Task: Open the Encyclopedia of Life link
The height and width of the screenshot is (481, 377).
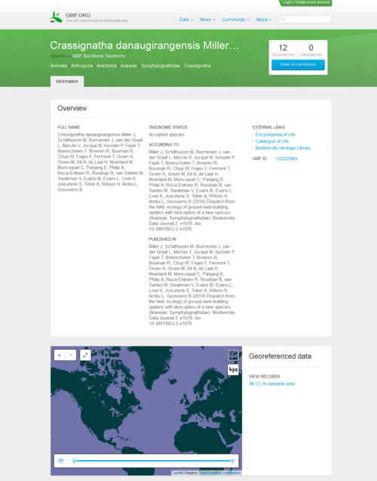Action: [x=275, y=134]
